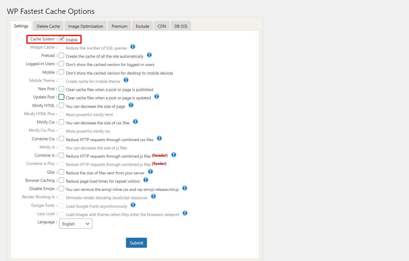Open the Gzip info icon
The width and height of the screenshot is (409, 261).
150,171
